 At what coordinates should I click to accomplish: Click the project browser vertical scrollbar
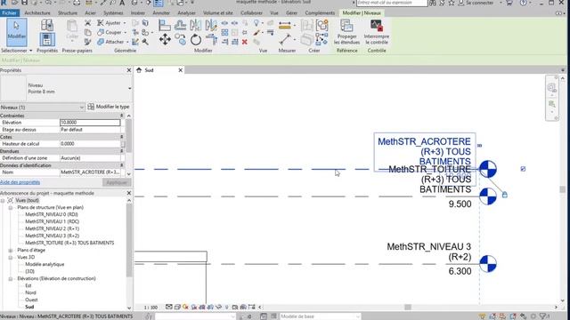[128, 241]
